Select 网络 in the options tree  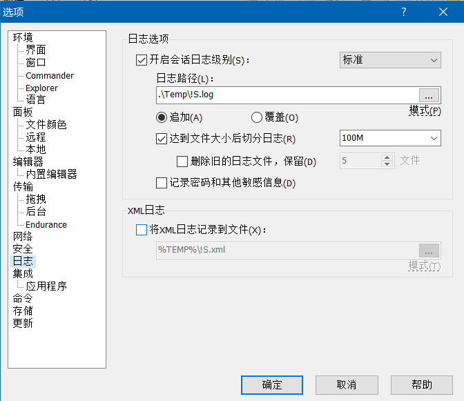click(23, 236)
